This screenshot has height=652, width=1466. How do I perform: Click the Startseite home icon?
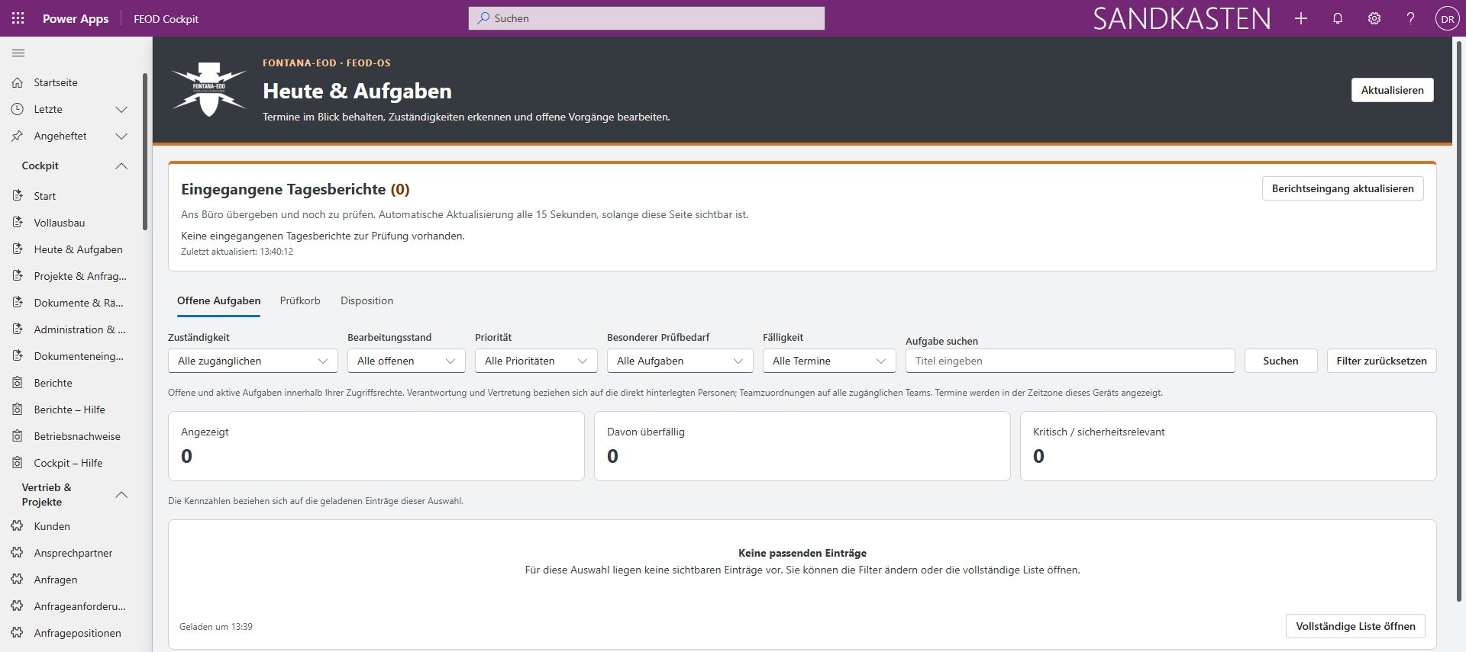(x=18, y=82)
